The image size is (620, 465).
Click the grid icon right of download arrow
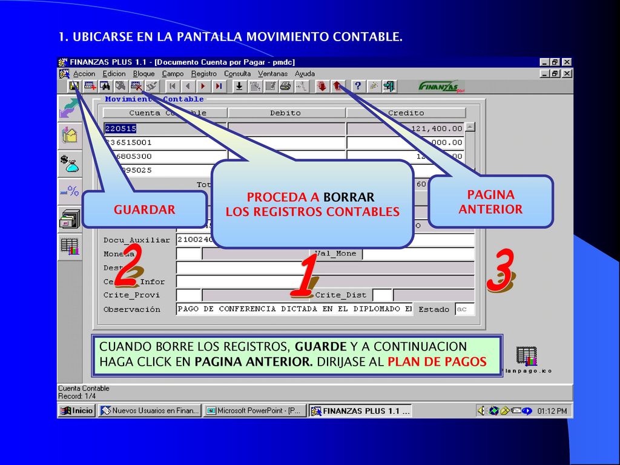coord(255,86)
